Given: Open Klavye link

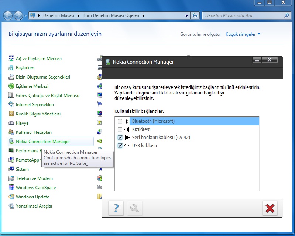Looking at the screenshot, I should point(22,123).
